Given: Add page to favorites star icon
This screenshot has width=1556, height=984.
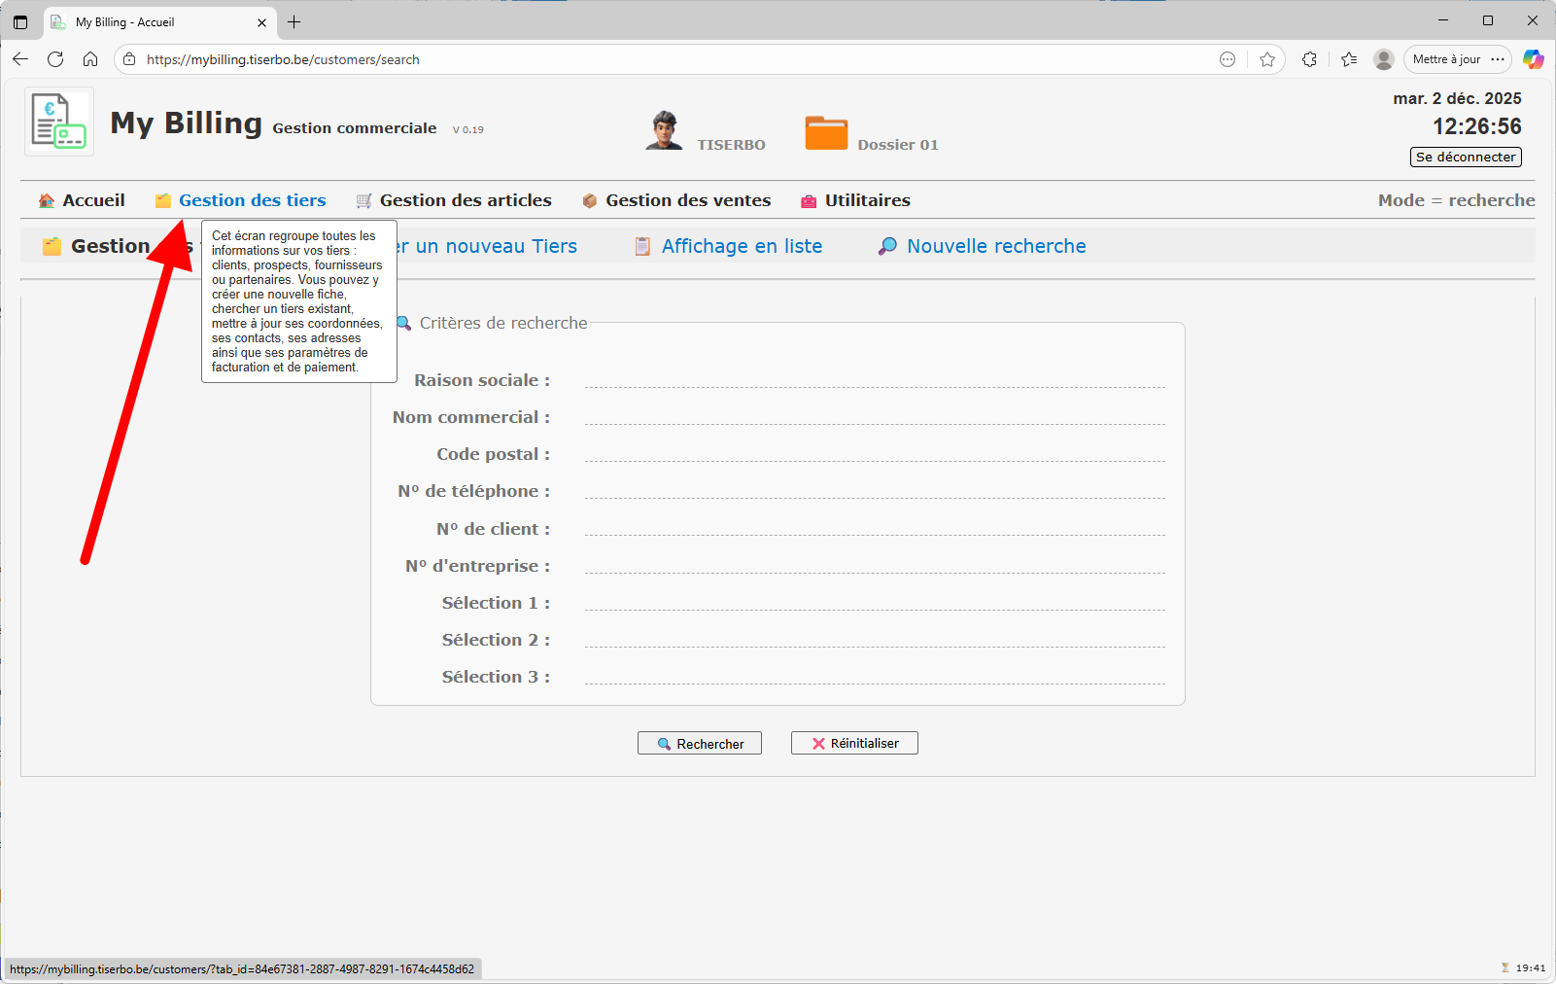Looking at the screenshot, I should tap(1267, 59).
